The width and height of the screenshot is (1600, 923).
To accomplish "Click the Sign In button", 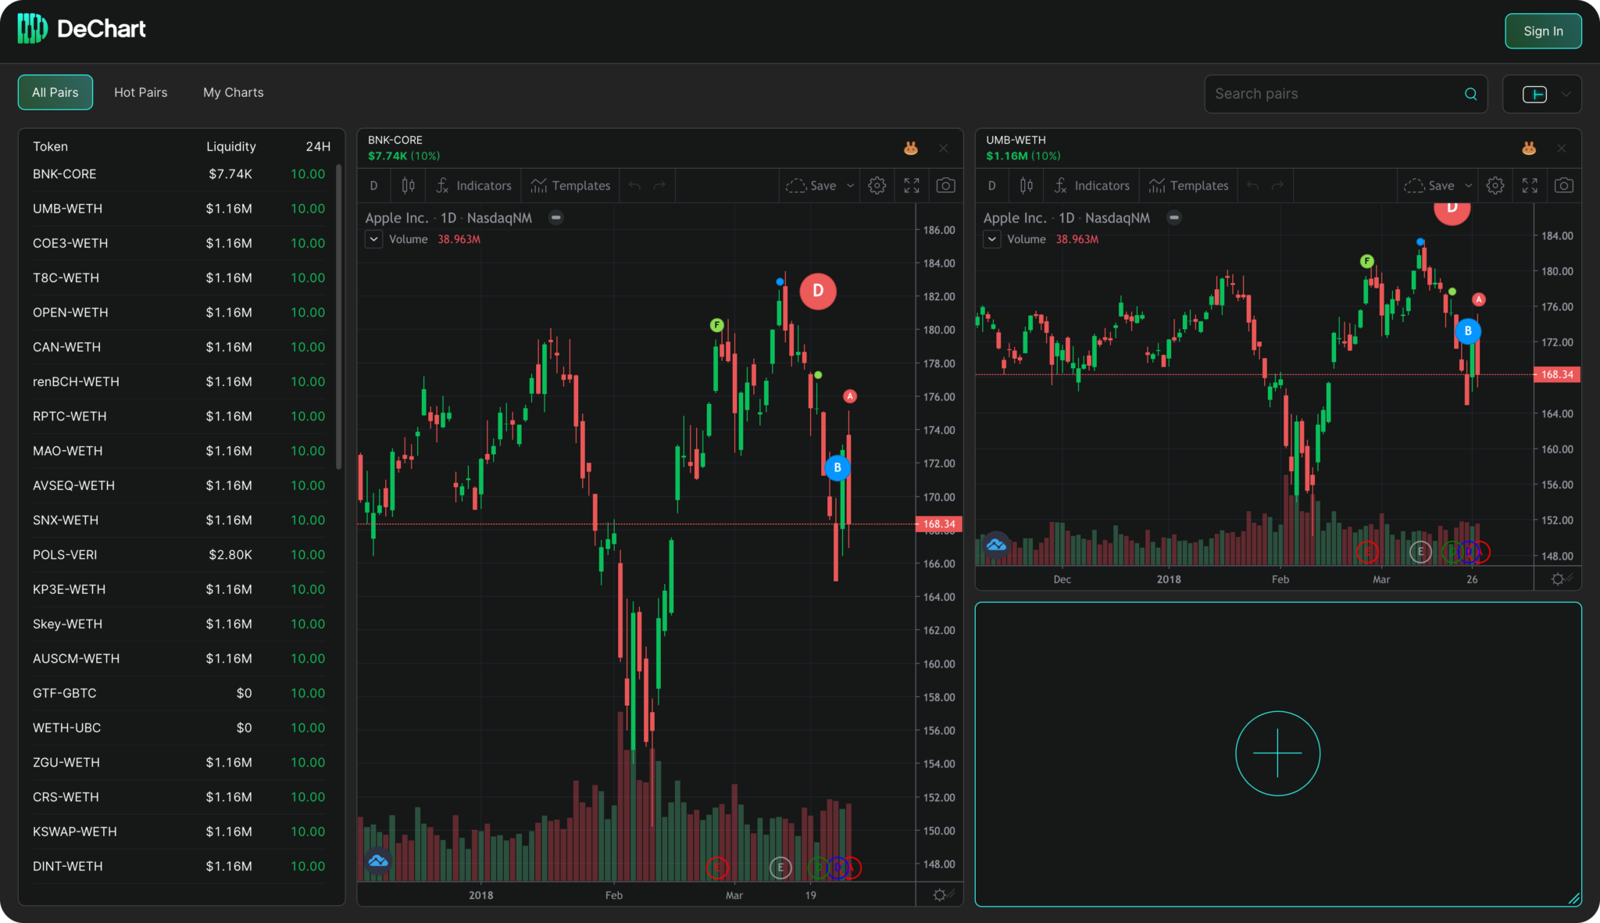I will [1543, 31].
